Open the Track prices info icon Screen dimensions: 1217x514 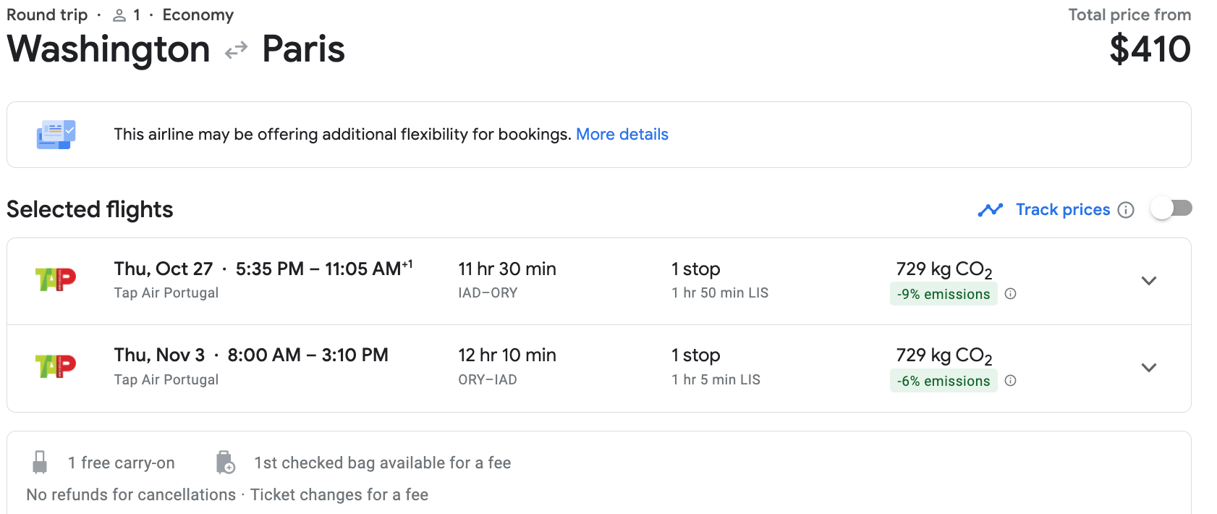point(1126,210)
